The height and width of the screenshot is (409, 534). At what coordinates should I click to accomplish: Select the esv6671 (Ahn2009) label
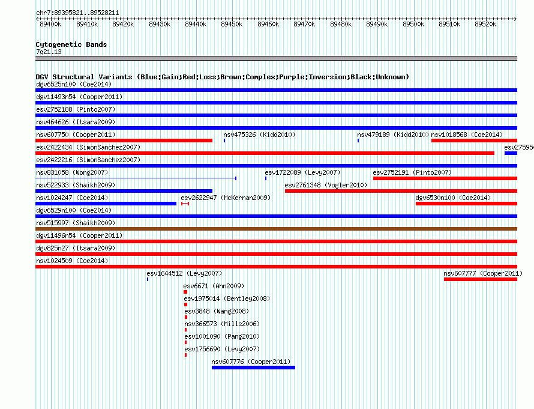214,286
